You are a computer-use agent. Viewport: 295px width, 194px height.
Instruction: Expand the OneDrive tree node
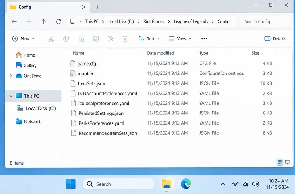(11, 76)
